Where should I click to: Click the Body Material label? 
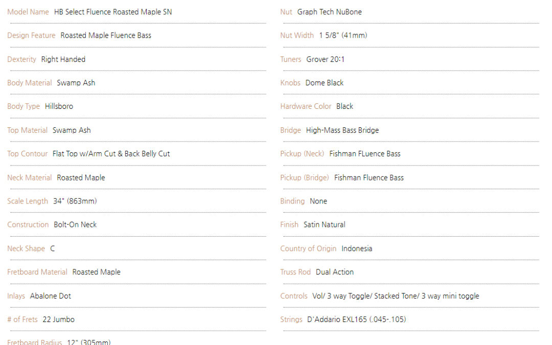(x=29, y=83)
